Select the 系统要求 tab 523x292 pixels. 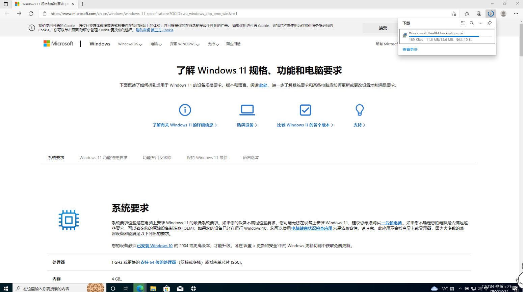pyautogui.click(x=56, y=158)
